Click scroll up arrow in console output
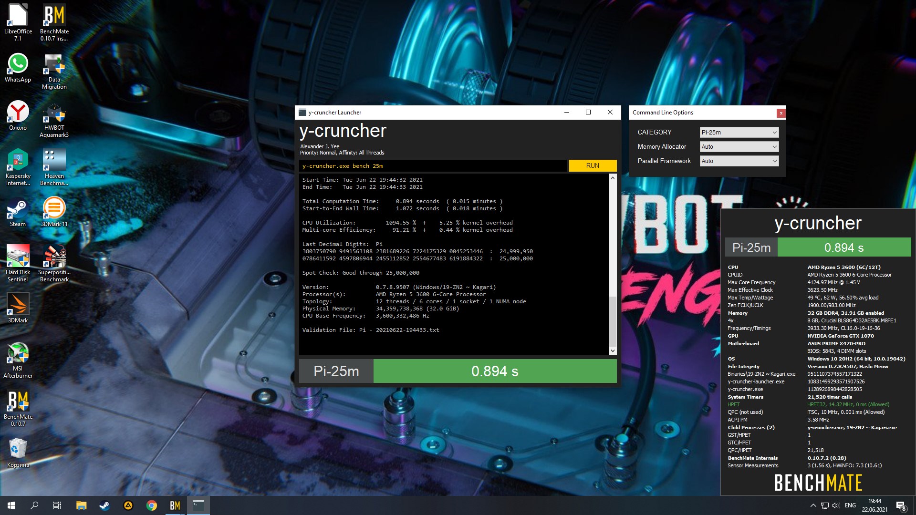 pos(613,178)
